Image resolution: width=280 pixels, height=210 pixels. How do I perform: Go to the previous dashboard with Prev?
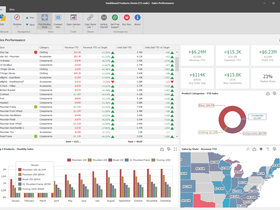pos(30,17)
